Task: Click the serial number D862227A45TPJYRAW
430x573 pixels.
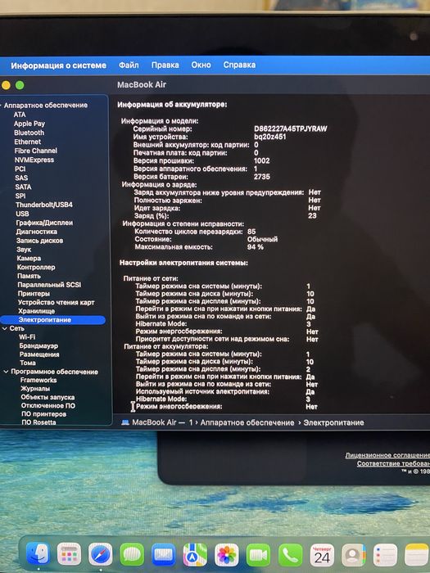Action: tap(291, 129)
